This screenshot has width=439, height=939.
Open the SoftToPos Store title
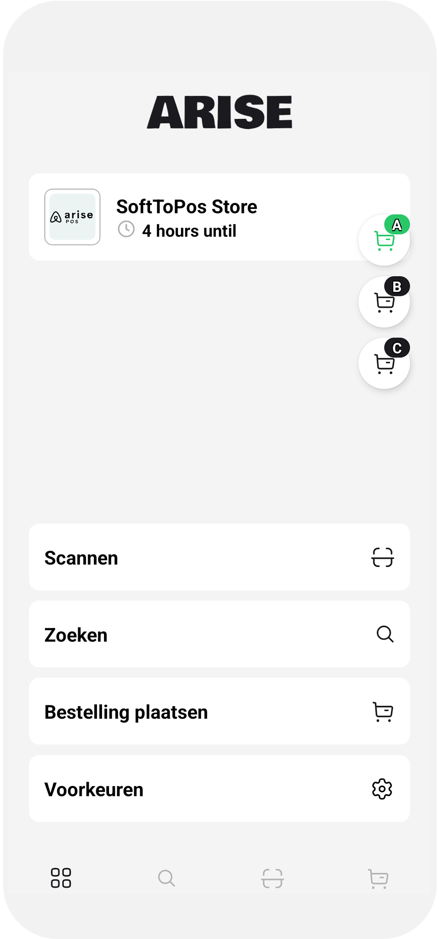pos(186,207)
